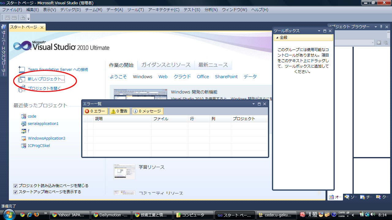Switch to ガイダンスとリソース tab

166,65
